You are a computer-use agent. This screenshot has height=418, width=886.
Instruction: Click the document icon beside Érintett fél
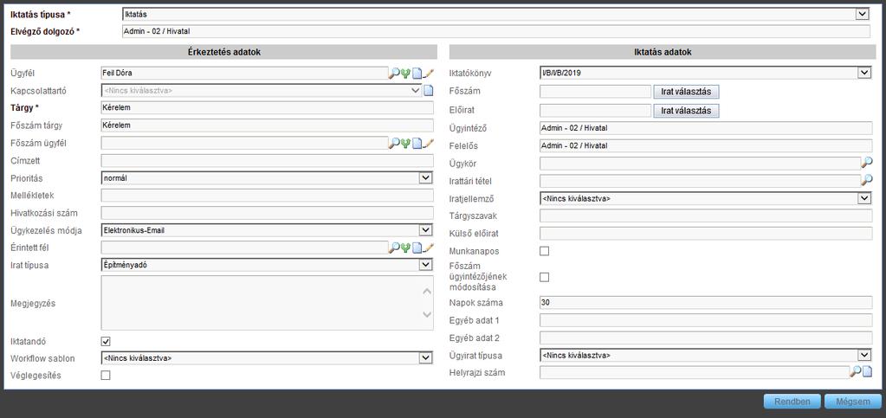click(x=417, y=248)
